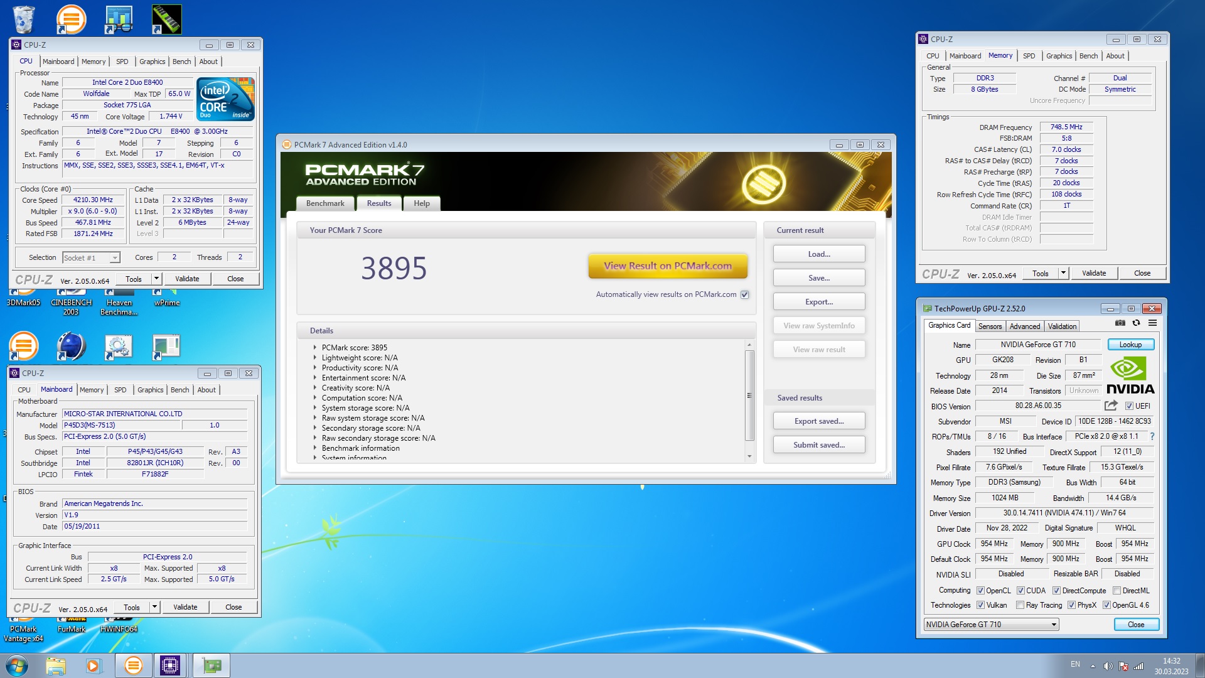
Task: Switch to PCMark 7 Benchmark tab
Action: click(325, 203)
